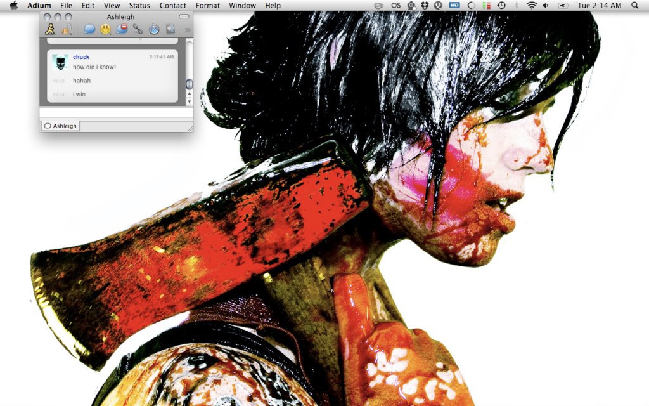The width and height of the screenshot is (649, 406).
Task: Click the Tue 2:14 AM clock
Action: 600,5
